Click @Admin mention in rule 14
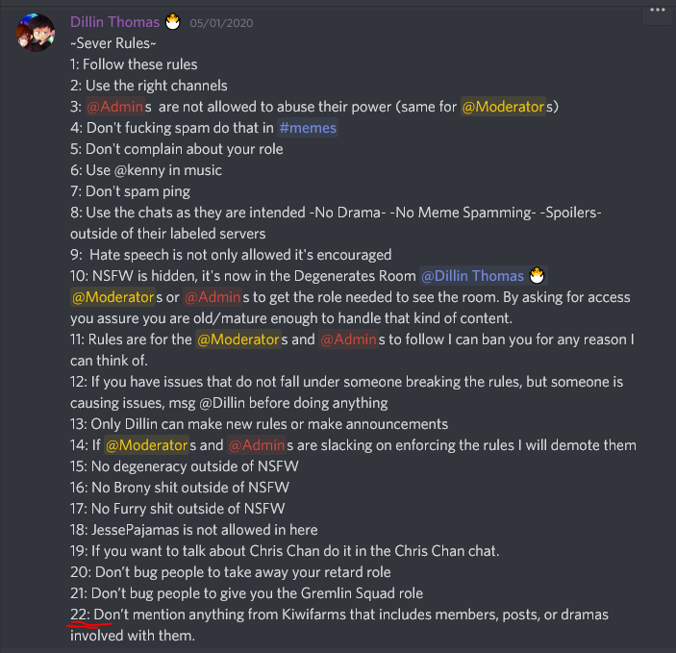 pos(257,444)
